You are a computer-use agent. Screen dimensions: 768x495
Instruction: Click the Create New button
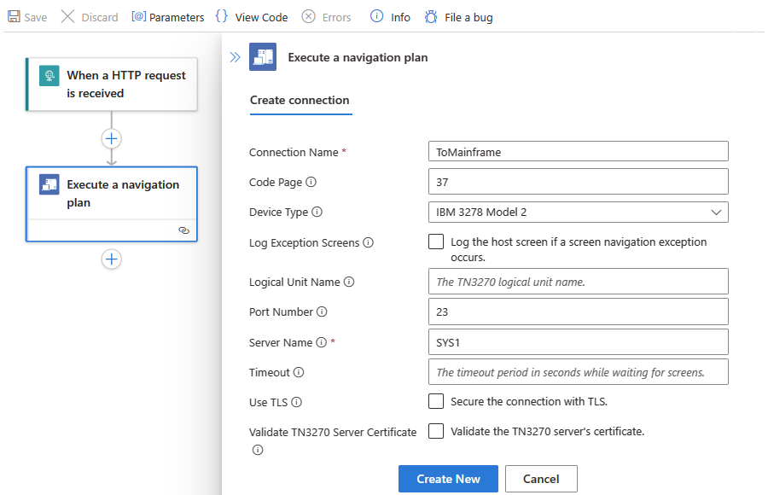click(448, 479)
